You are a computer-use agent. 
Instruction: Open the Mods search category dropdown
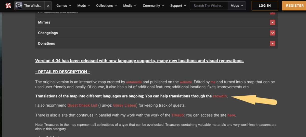[x=237, y=6]
